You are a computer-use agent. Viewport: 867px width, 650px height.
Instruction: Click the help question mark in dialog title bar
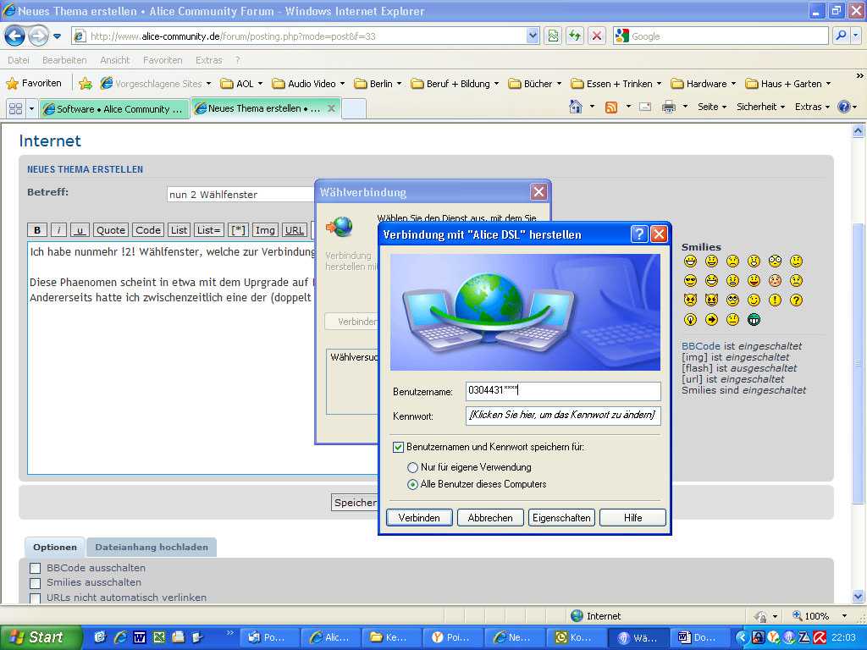[x=639, y=234]
